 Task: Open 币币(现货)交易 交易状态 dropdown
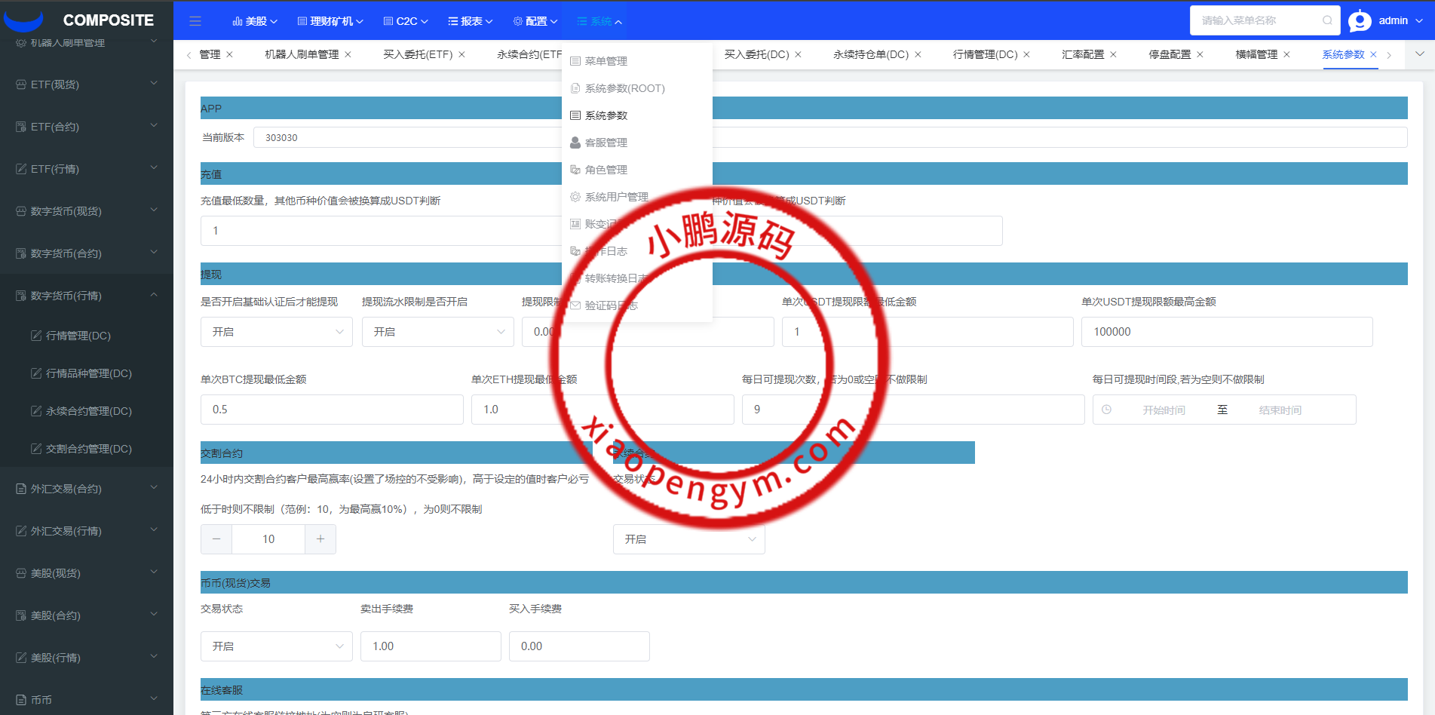[276, 646]
